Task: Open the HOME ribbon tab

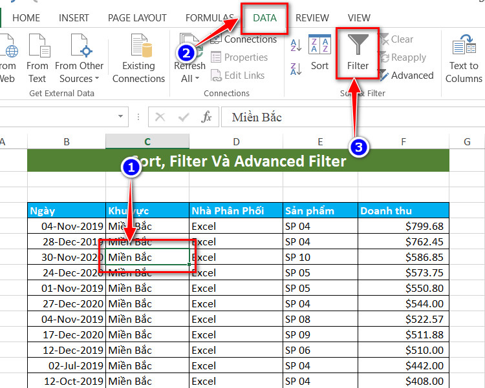Action: tap(27, 18)
